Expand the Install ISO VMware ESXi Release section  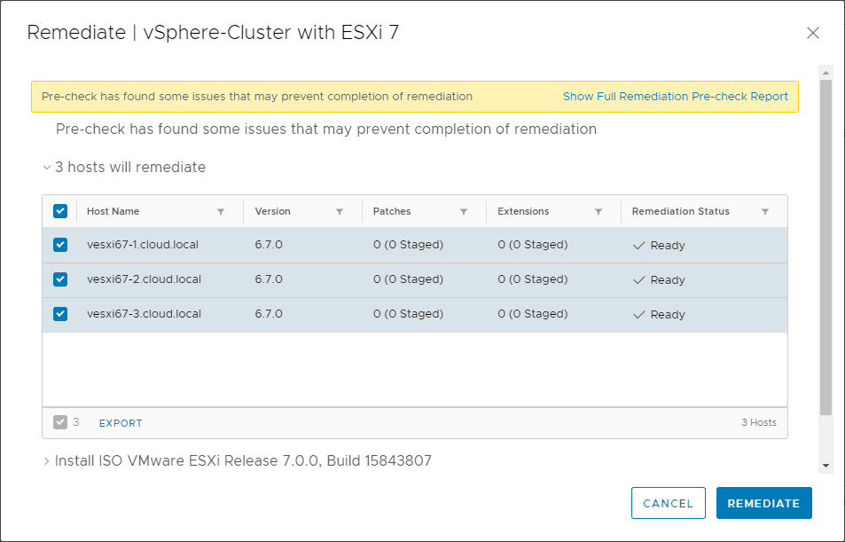pos(47,461)
